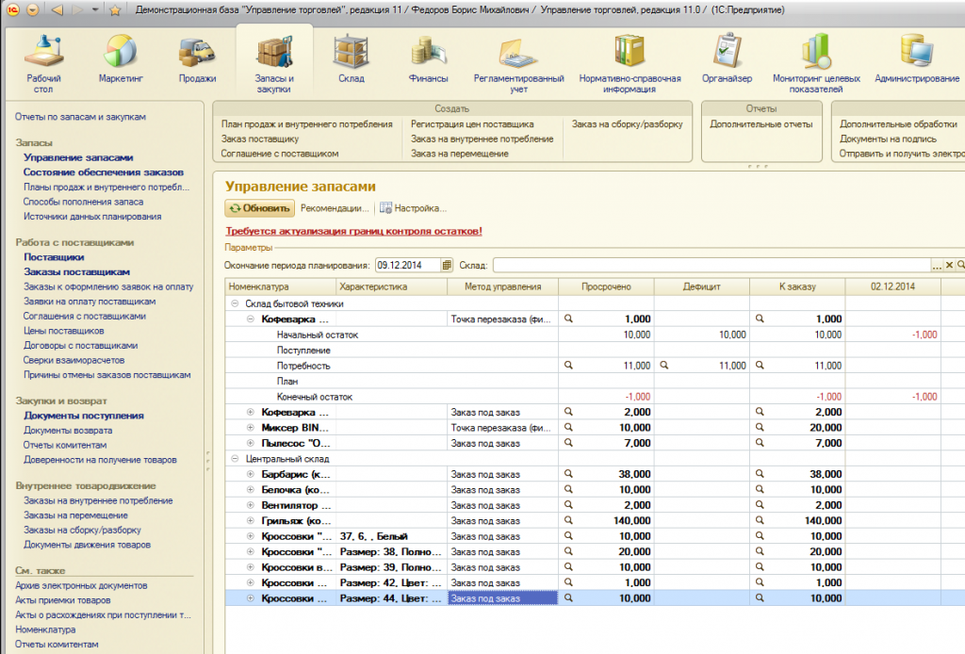
Task: Click the favorites star icon in the title bar
Action: click(x=115, y=10)
